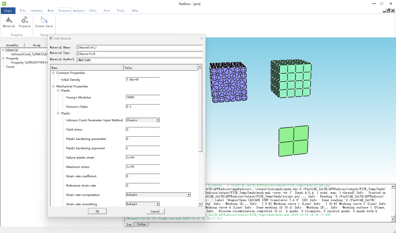The image size is (396, 233).
Task: Click the MDI restore sub-window icon
Action: [389, 11]
